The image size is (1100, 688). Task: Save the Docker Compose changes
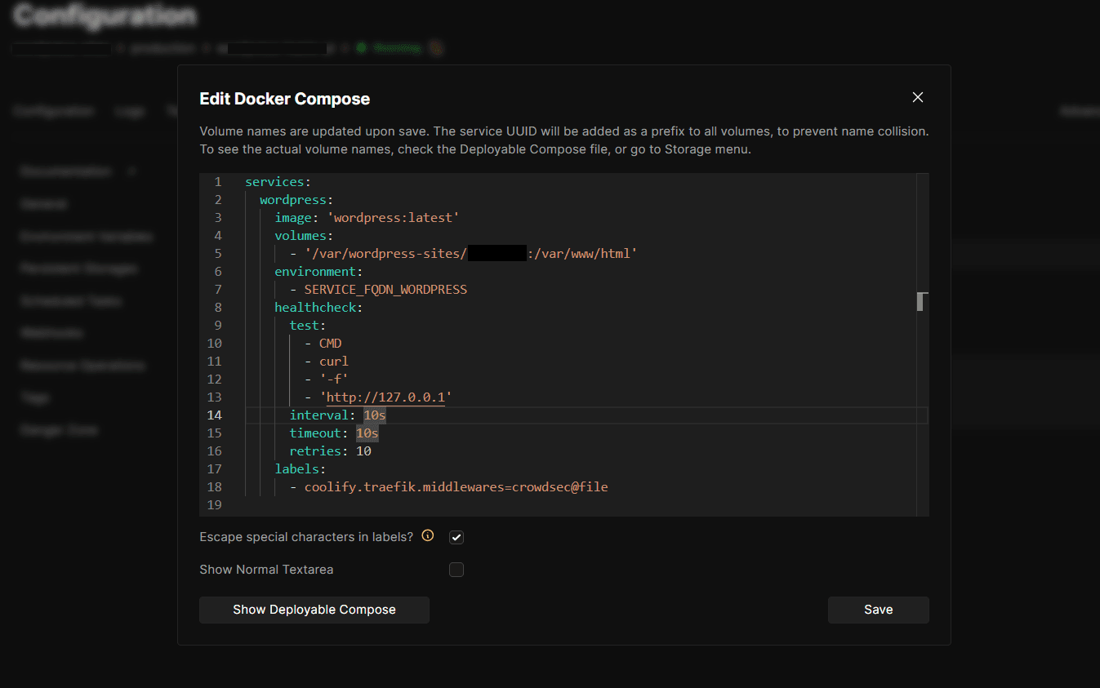[879, 610]
